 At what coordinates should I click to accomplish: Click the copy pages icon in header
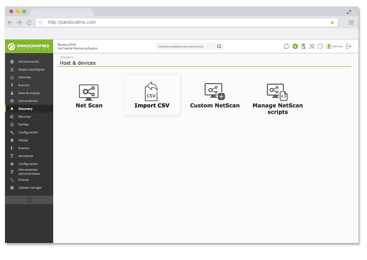coord(320,46)
